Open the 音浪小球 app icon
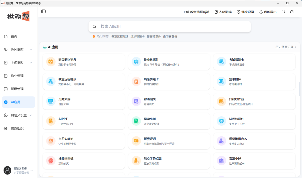The width and height of the screenshot is (302, 178). tap(221, 161)
